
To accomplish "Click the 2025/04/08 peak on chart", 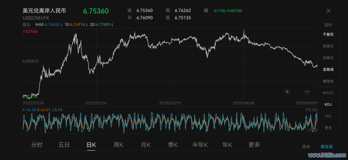I will tap(244, 30).
